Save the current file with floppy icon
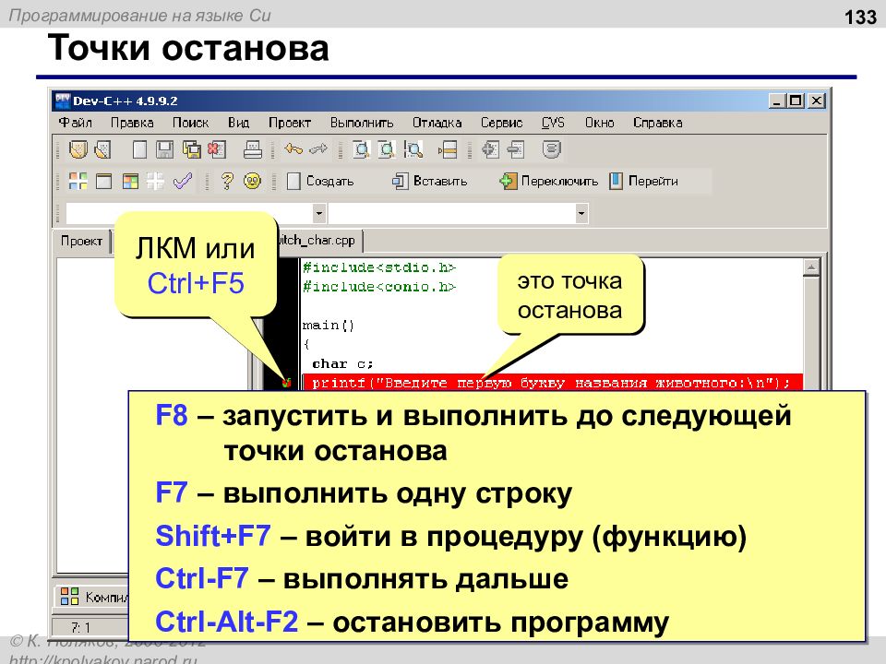Viewport: 886px width, 664px height. click(164, 149)
